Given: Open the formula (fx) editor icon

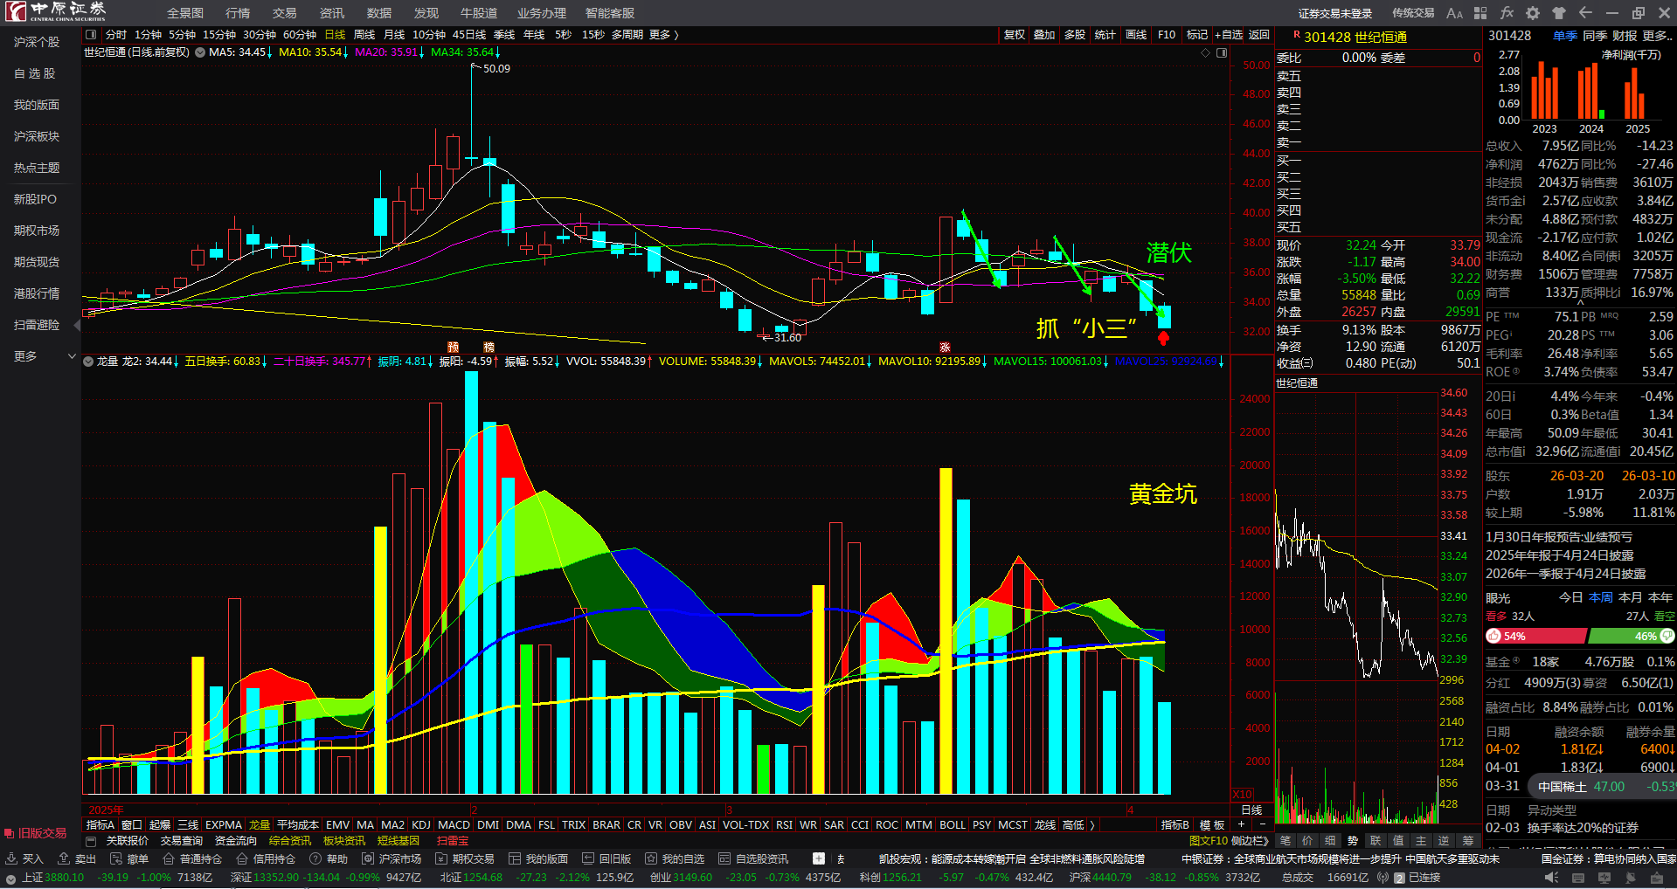Looking at the screenshot, I should pyautogui.click(x=1507, y=13).
